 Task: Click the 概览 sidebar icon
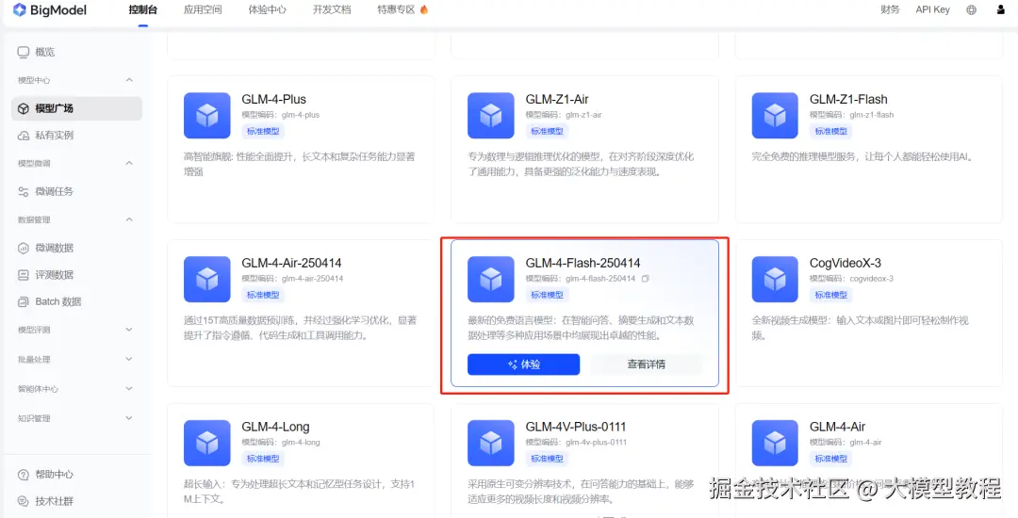tap(24, 52)
